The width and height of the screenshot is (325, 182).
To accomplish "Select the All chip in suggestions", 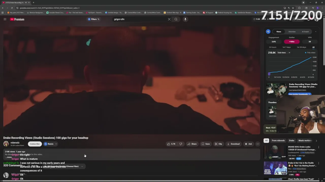I will 266,141.
